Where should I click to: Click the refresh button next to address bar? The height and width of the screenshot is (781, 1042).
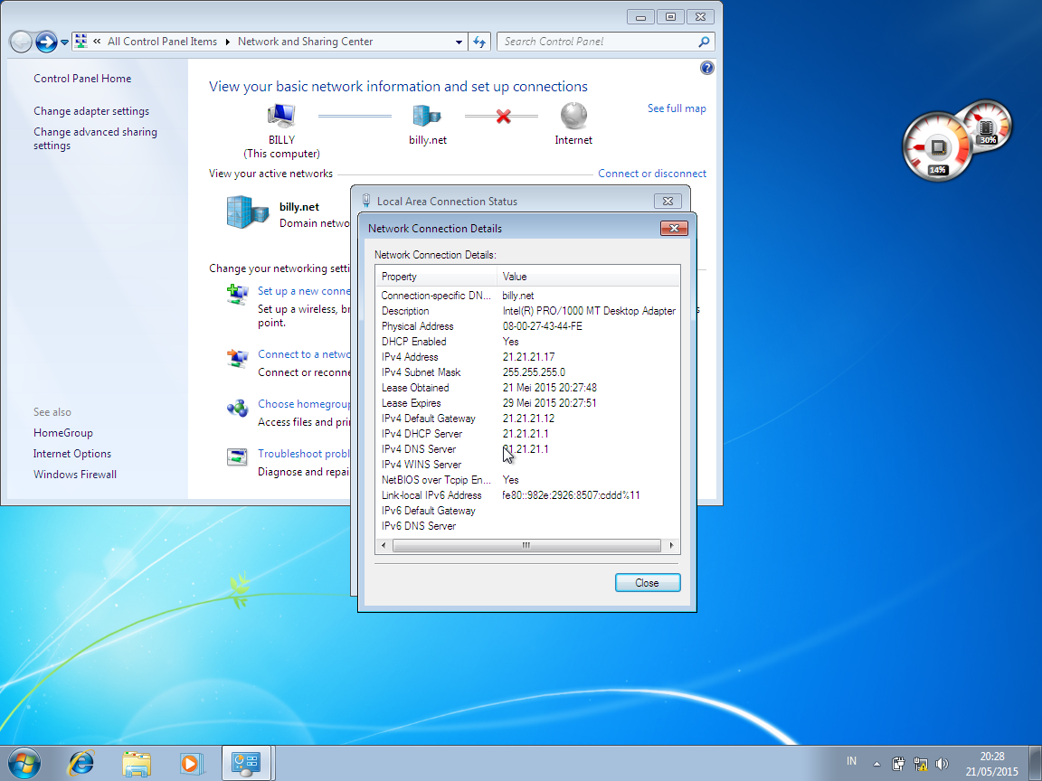point(479,42)
